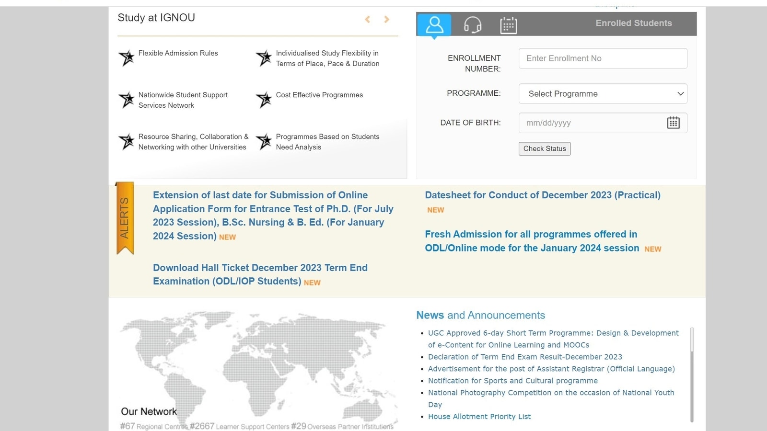This screenshot has height=431, width=767.
Task: Open Ph.D. entrance test extension alert
Action: pyautogui.click(x=273, y=215)
